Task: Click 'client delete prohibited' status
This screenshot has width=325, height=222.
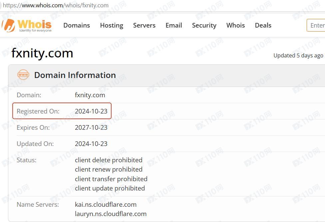Action: tap(109, 160)
